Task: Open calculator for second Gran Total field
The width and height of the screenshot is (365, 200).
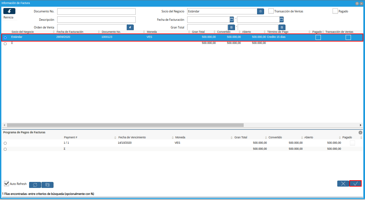Action: coord(282,27)
